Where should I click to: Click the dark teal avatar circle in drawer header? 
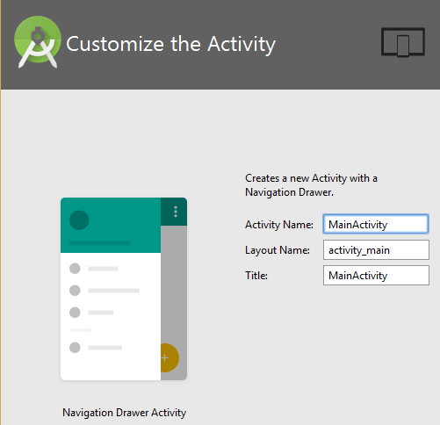[79, 220]
